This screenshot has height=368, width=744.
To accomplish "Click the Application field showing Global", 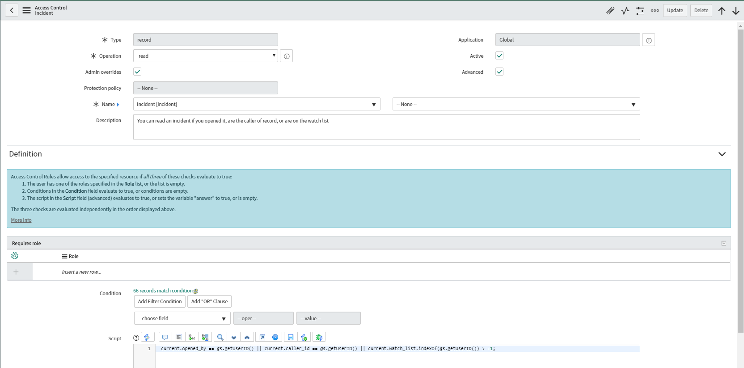I will click(x=568, y=40).
